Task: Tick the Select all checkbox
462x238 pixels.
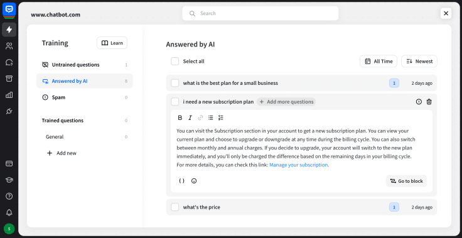Action: (x=175, y=62)
